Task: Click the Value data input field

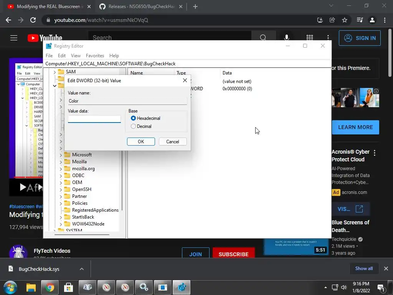Action: click(x=94, y=119)
